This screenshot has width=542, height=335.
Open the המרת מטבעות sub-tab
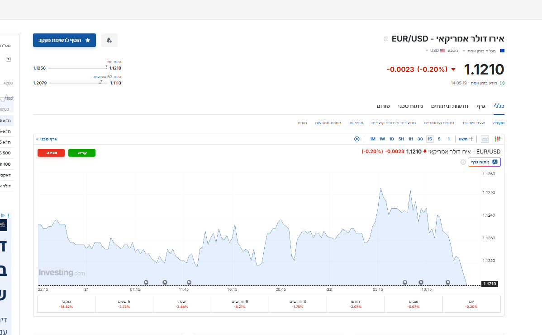pyautogui.click(x=328, y=123)
